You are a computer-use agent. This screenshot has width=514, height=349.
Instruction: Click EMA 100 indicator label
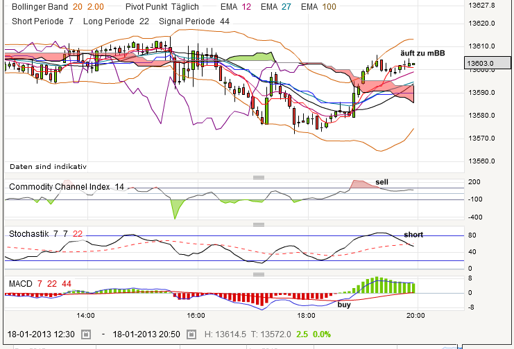tap(318, 7)
